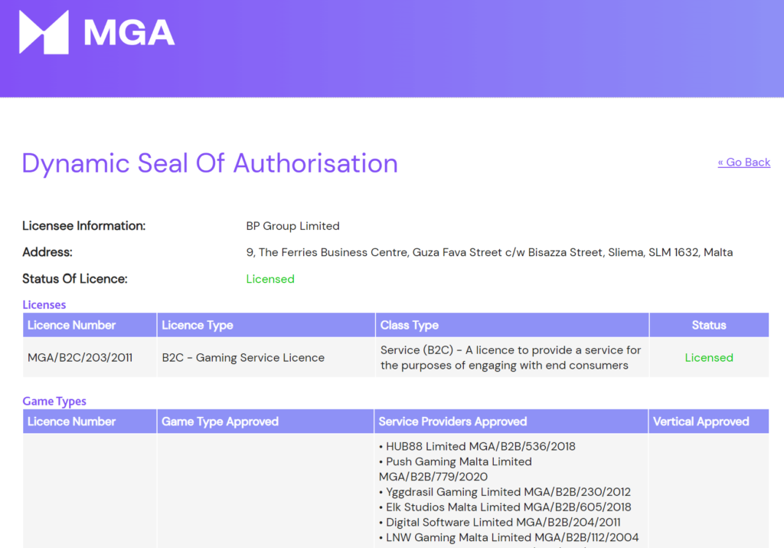Image resolution: width=784 pixels, height=548 pixels.
Task: Click the MGA logo emblem
Action: [44, 32]
